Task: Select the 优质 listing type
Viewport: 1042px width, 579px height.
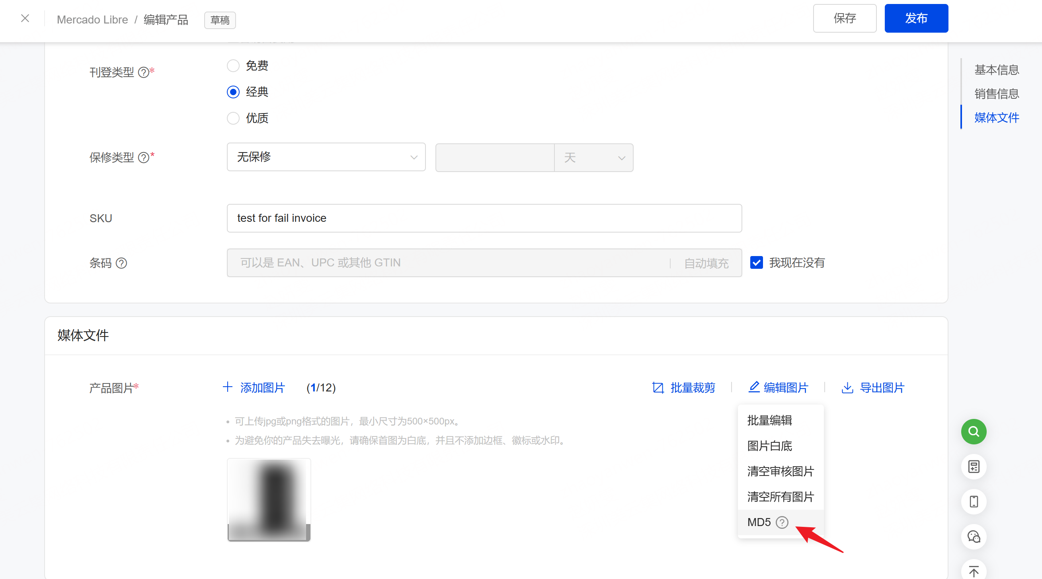Action: click(x=233, y=118)
